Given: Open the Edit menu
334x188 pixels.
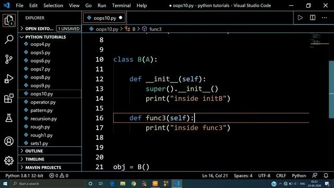Looking at the screenshot, I should pyautogui.click(x=33, y=6).
